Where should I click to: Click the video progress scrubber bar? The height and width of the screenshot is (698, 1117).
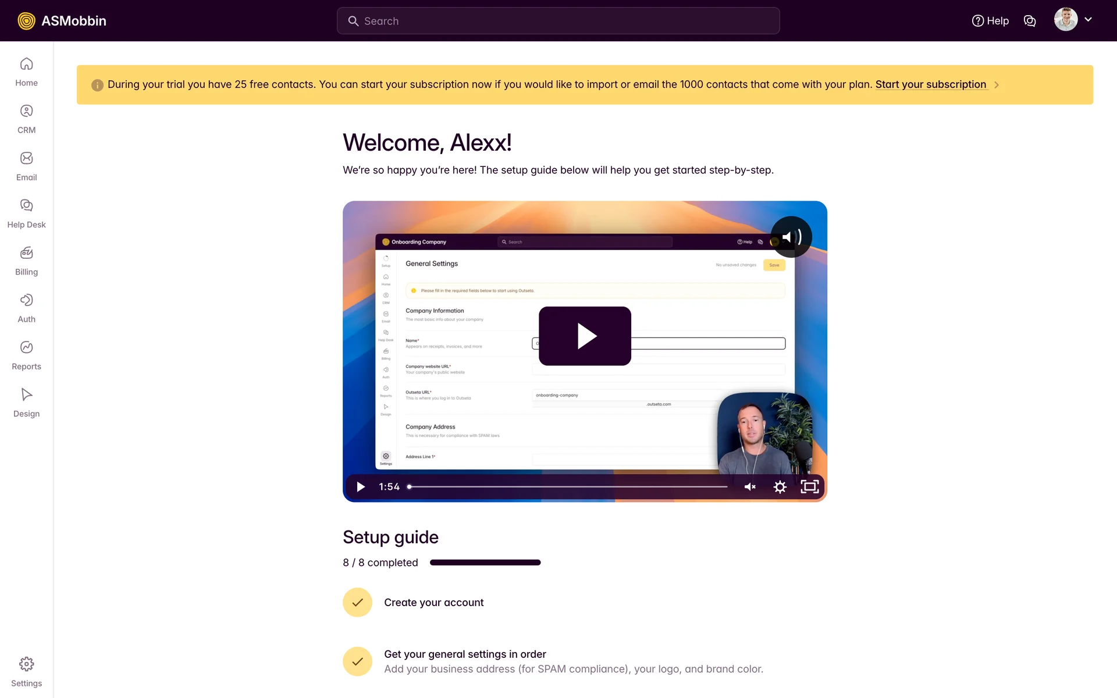click(x=567, y=487)
